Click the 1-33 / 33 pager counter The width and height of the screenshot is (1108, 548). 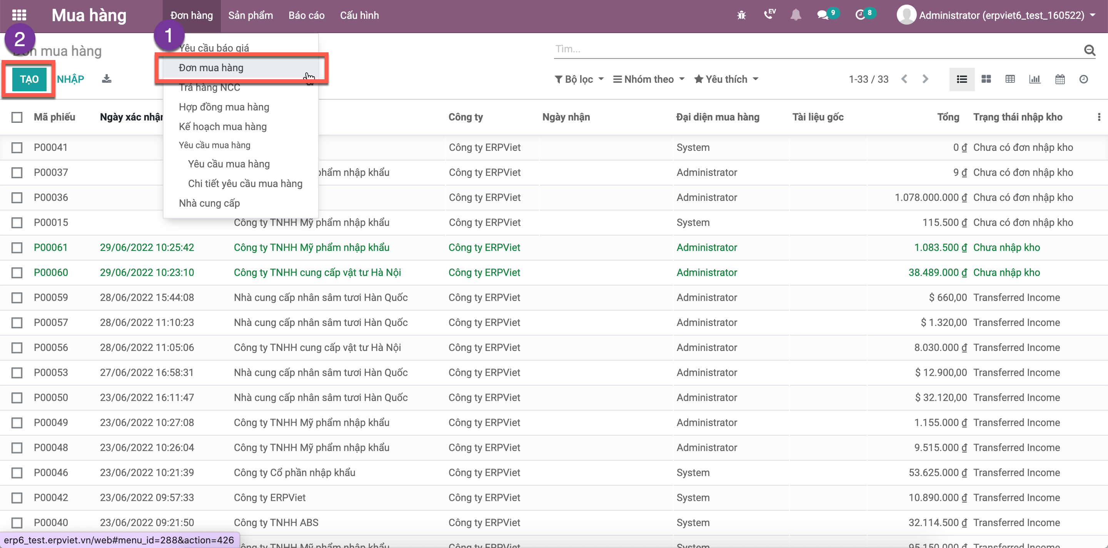pos(868,79)
